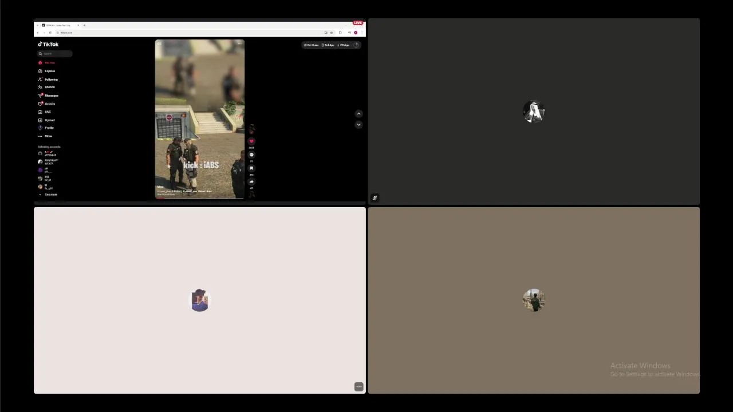Open Following in TikTok sidebar
This screenshot has height=412, width=733.
[x=48, y=79]
